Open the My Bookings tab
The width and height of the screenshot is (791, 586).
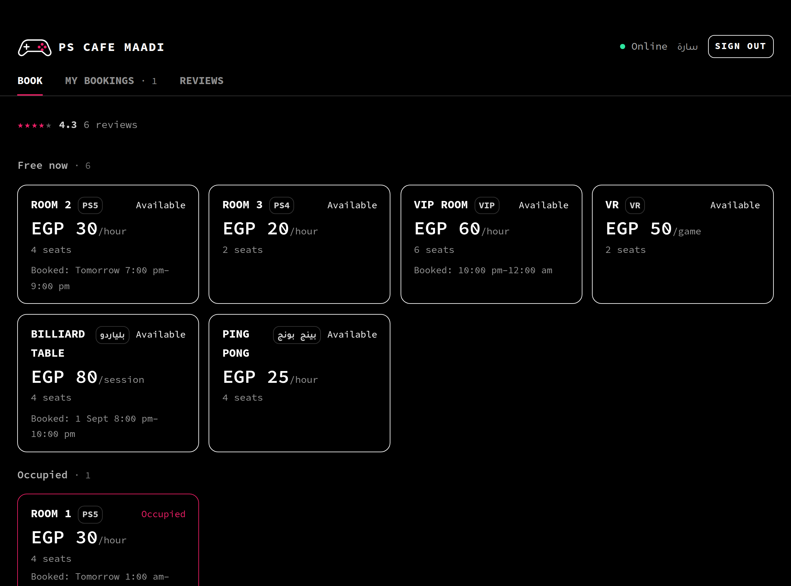click(x=111, y=81)
